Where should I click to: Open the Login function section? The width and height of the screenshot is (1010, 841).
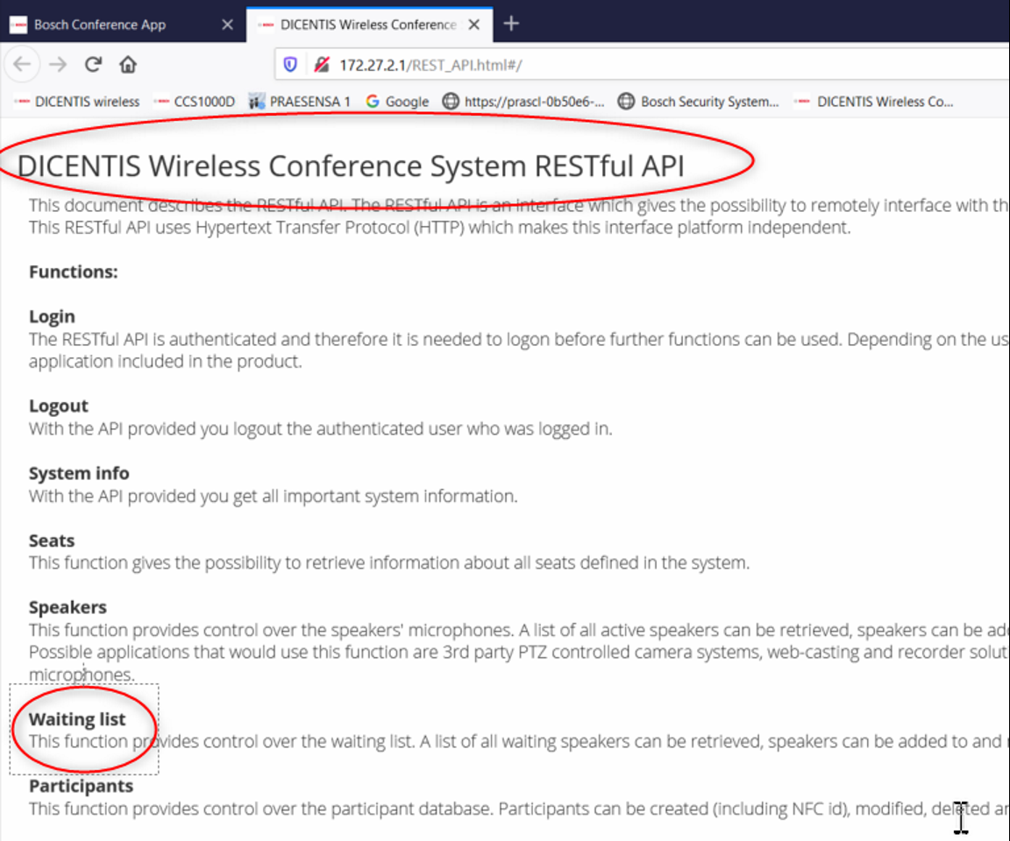click(x=52, y=316)
